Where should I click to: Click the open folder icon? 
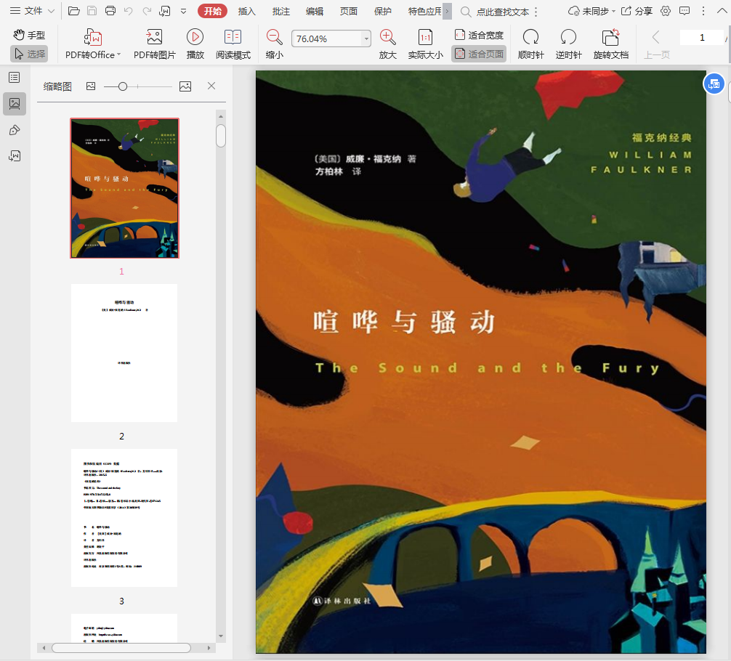[x=73, y=11]
